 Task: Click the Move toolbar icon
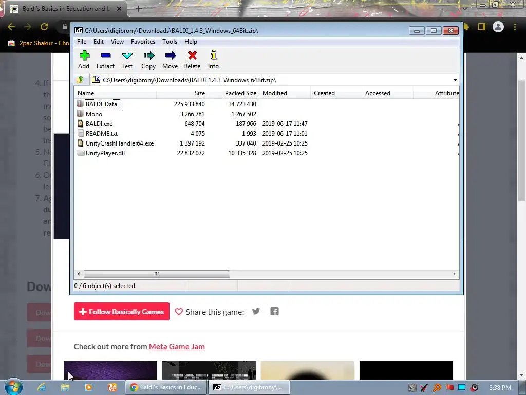[170, 60]
